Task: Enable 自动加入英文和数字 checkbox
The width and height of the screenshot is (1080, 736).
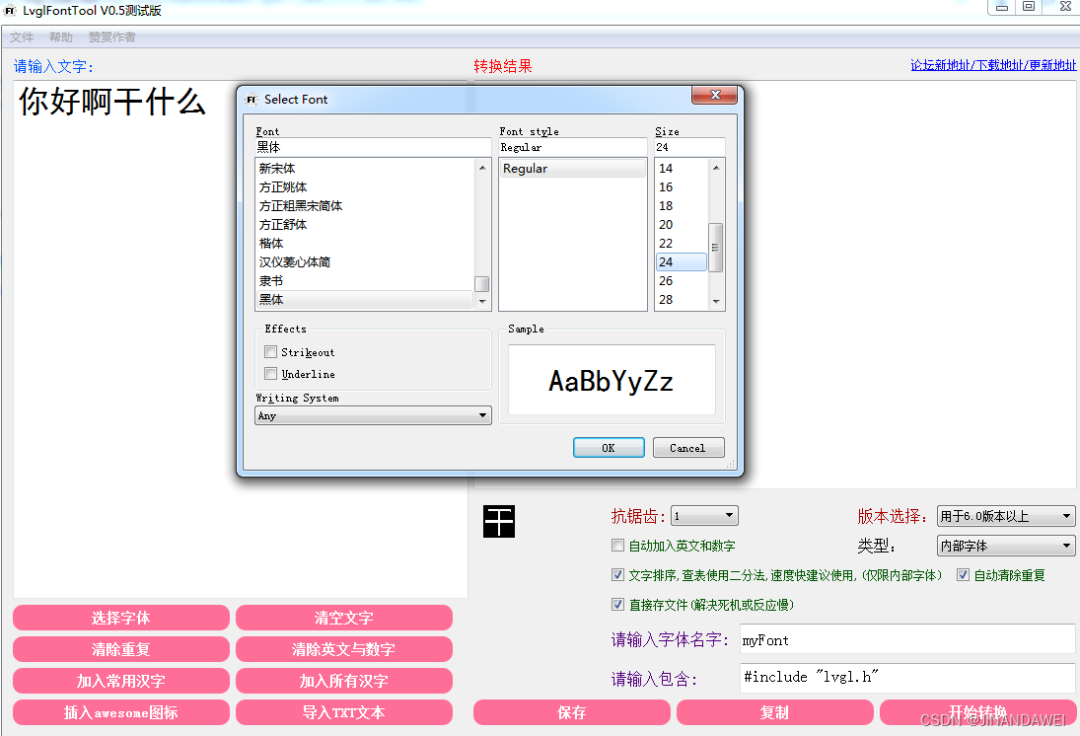Action: pyautogui.click(x=617, y=546)
